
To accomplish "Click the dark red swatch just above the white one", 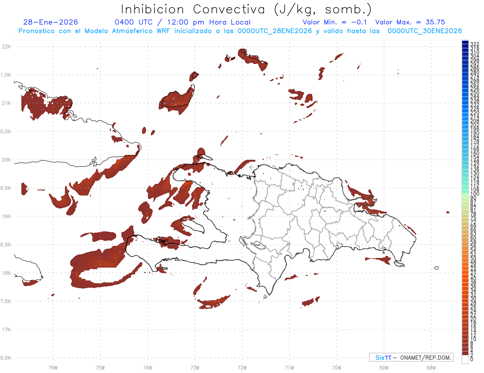I will click(x=465, y=353).
